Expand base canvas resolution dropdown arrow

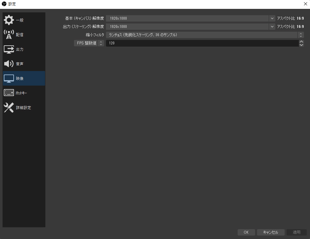coord(272,18)
